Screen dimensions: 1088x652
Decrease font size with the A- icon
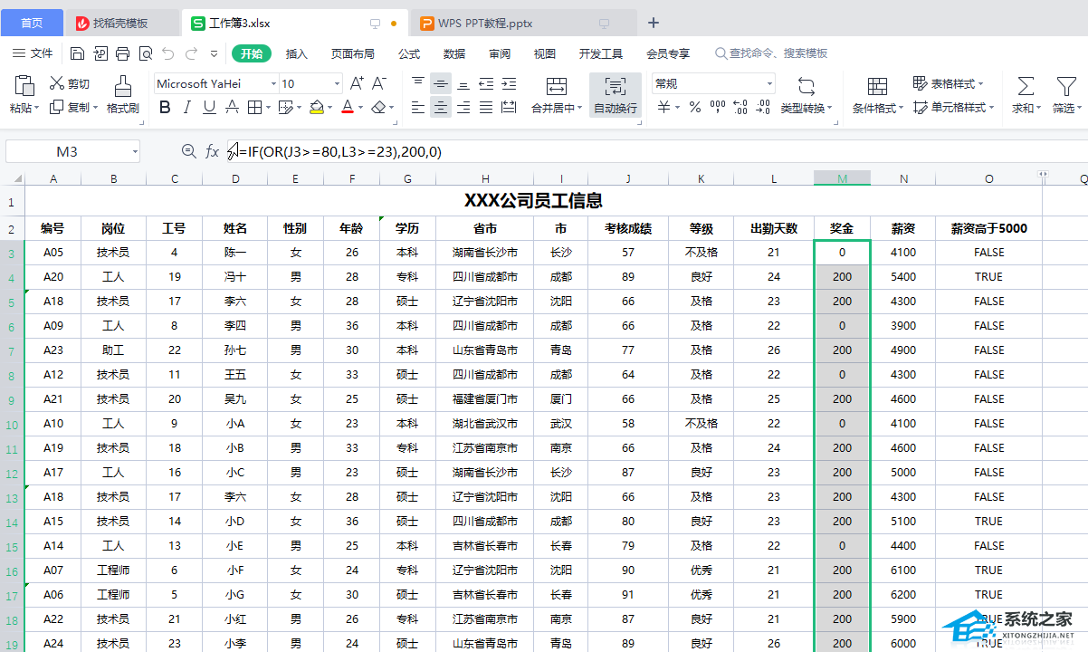pos(379,83)
